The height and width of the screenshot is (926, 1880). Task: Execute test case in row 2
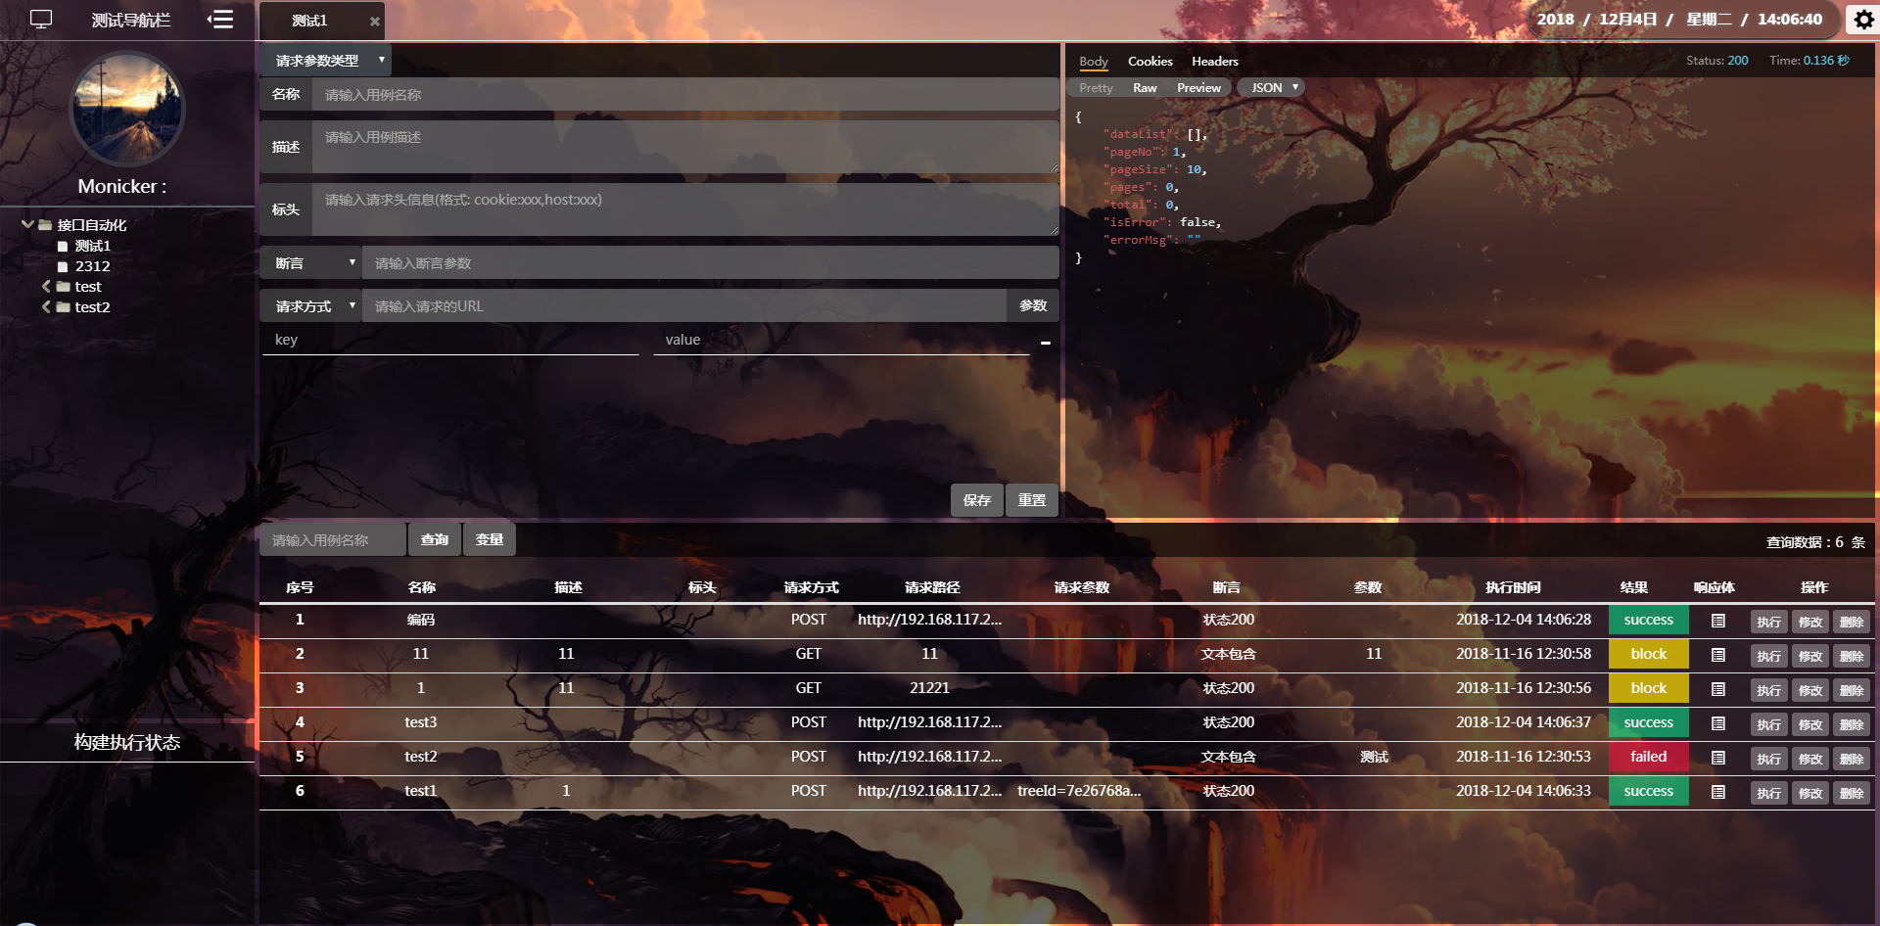1769,656
